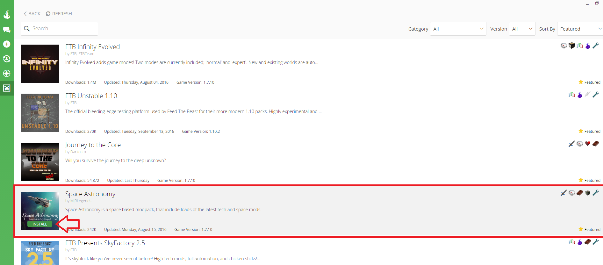Click the wrench icon on Space Astronomy
Viewport: 603px width, 265px height.
coord(596,193)
